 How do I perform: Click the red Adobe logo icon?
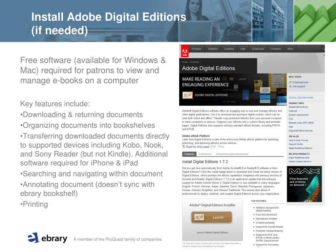[x=185, y=51]
